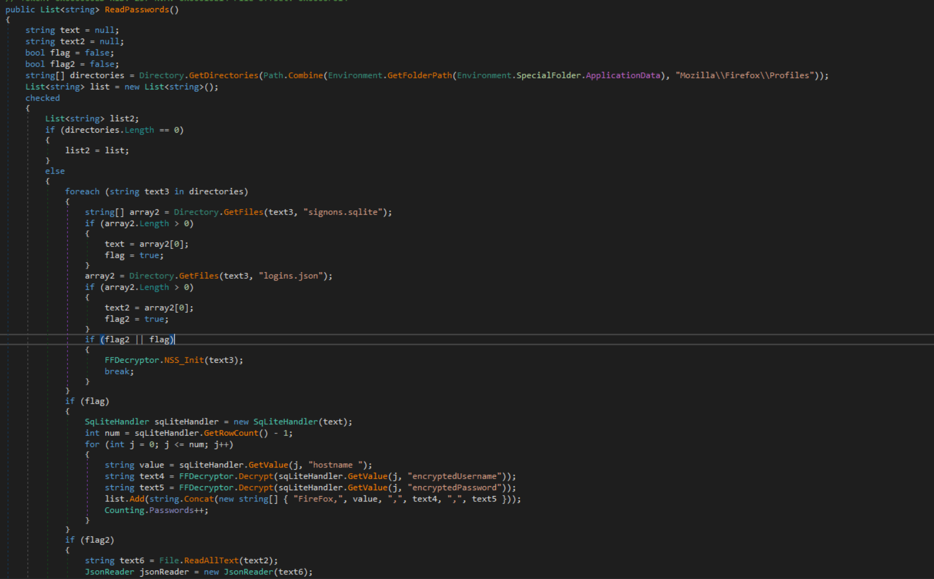
Task: Go to the GetFolderPath method reference
Action: pyautogui.click(x=419, y=75)
